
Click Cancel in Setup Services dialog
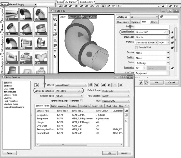coord(124,153)
